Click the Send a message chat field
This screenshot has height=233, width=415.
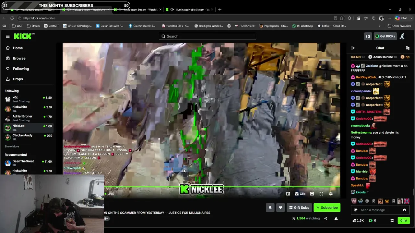tap(379, 210)
